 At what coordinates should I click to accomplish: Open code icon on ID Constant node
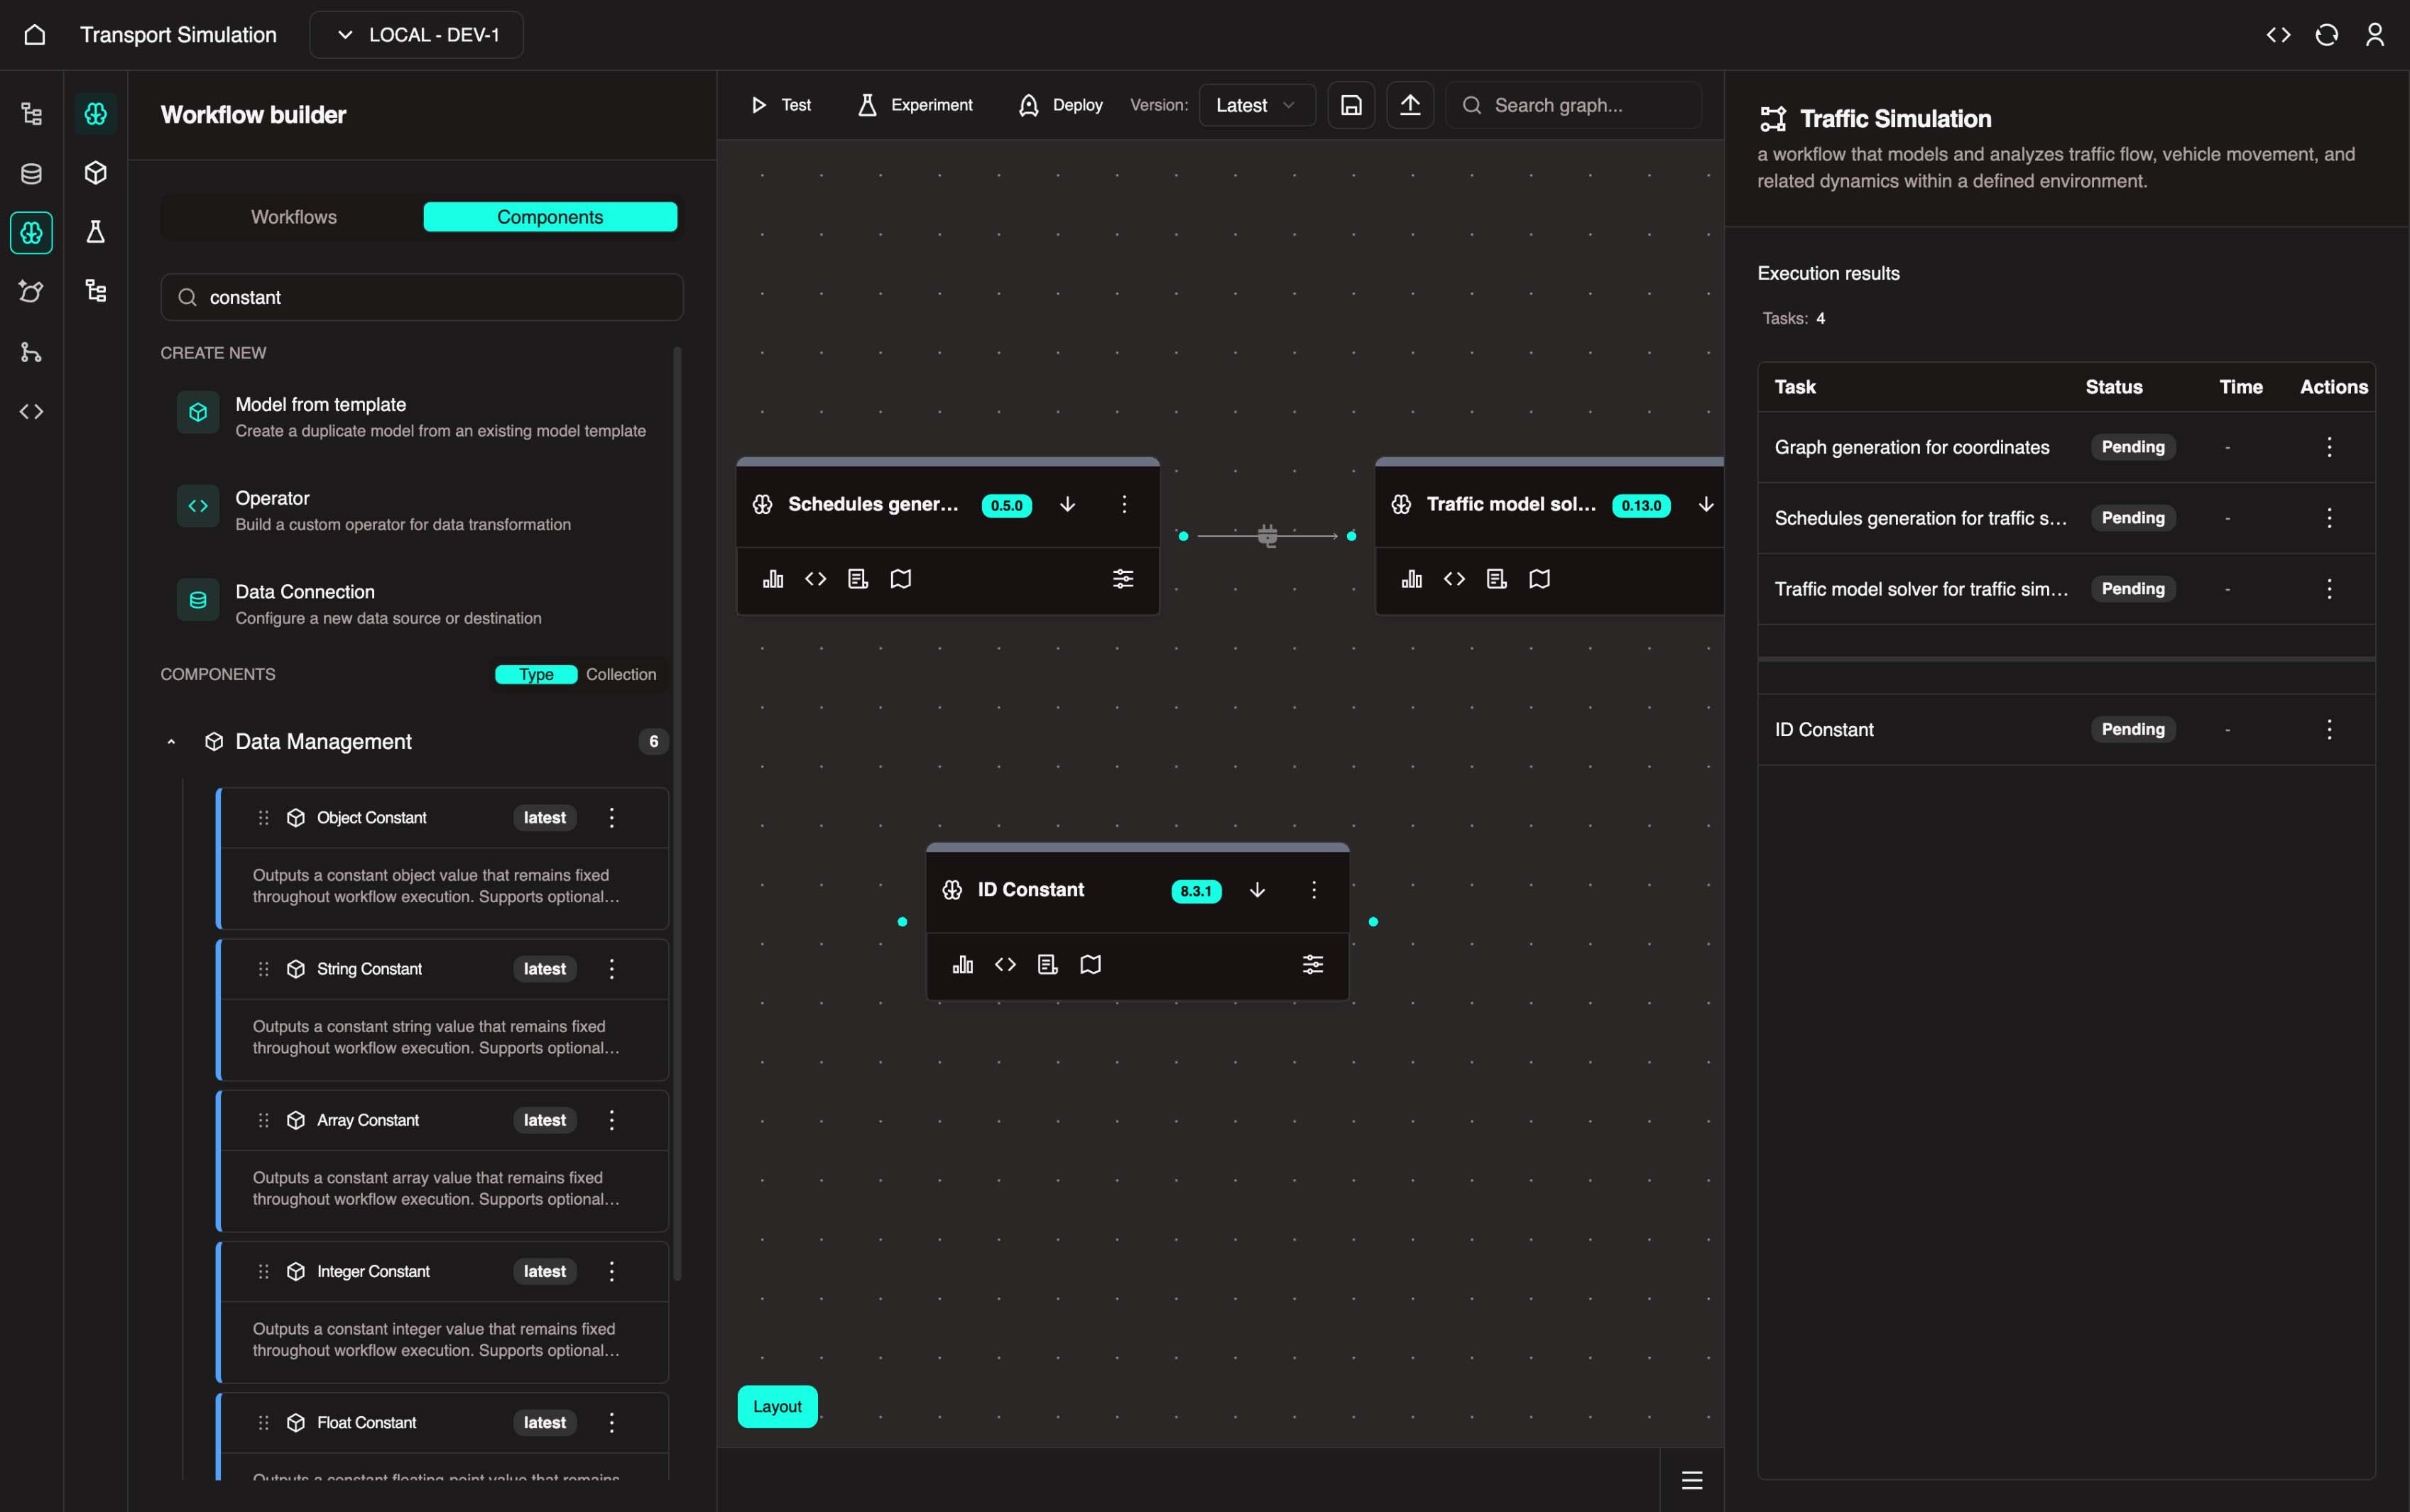pyautogui.click(x=1006, y=964)
